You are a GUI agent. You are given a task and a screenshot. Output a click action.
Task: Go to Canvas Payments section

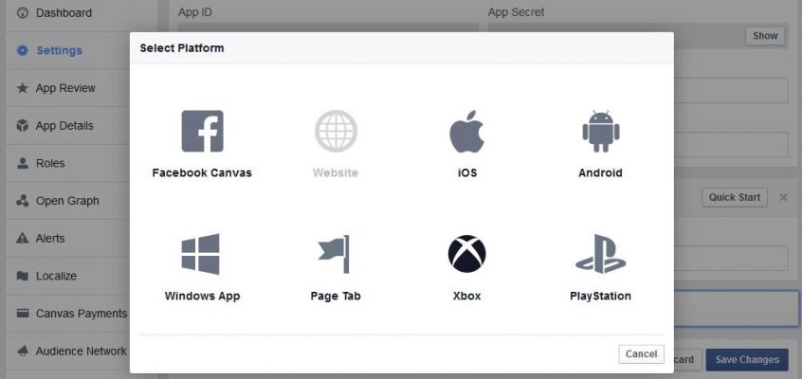(82, 314)
